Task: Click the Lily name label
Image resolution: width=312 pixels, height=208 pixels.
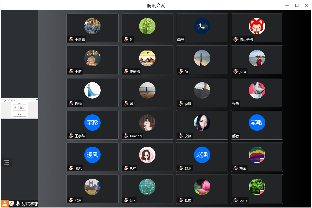Action: click(x=133, y=200)
